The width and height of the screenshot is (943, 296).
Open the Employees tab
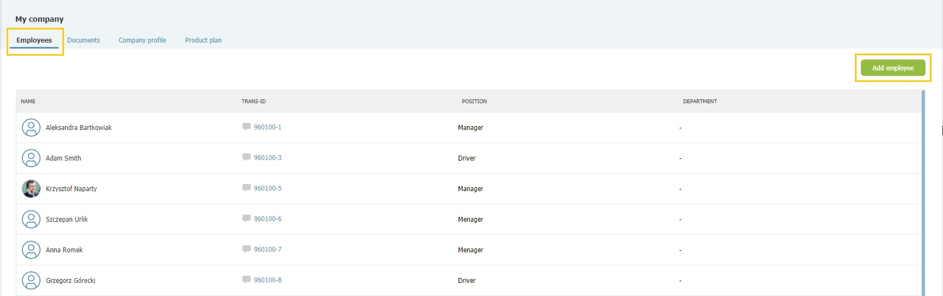pos(34,40)
